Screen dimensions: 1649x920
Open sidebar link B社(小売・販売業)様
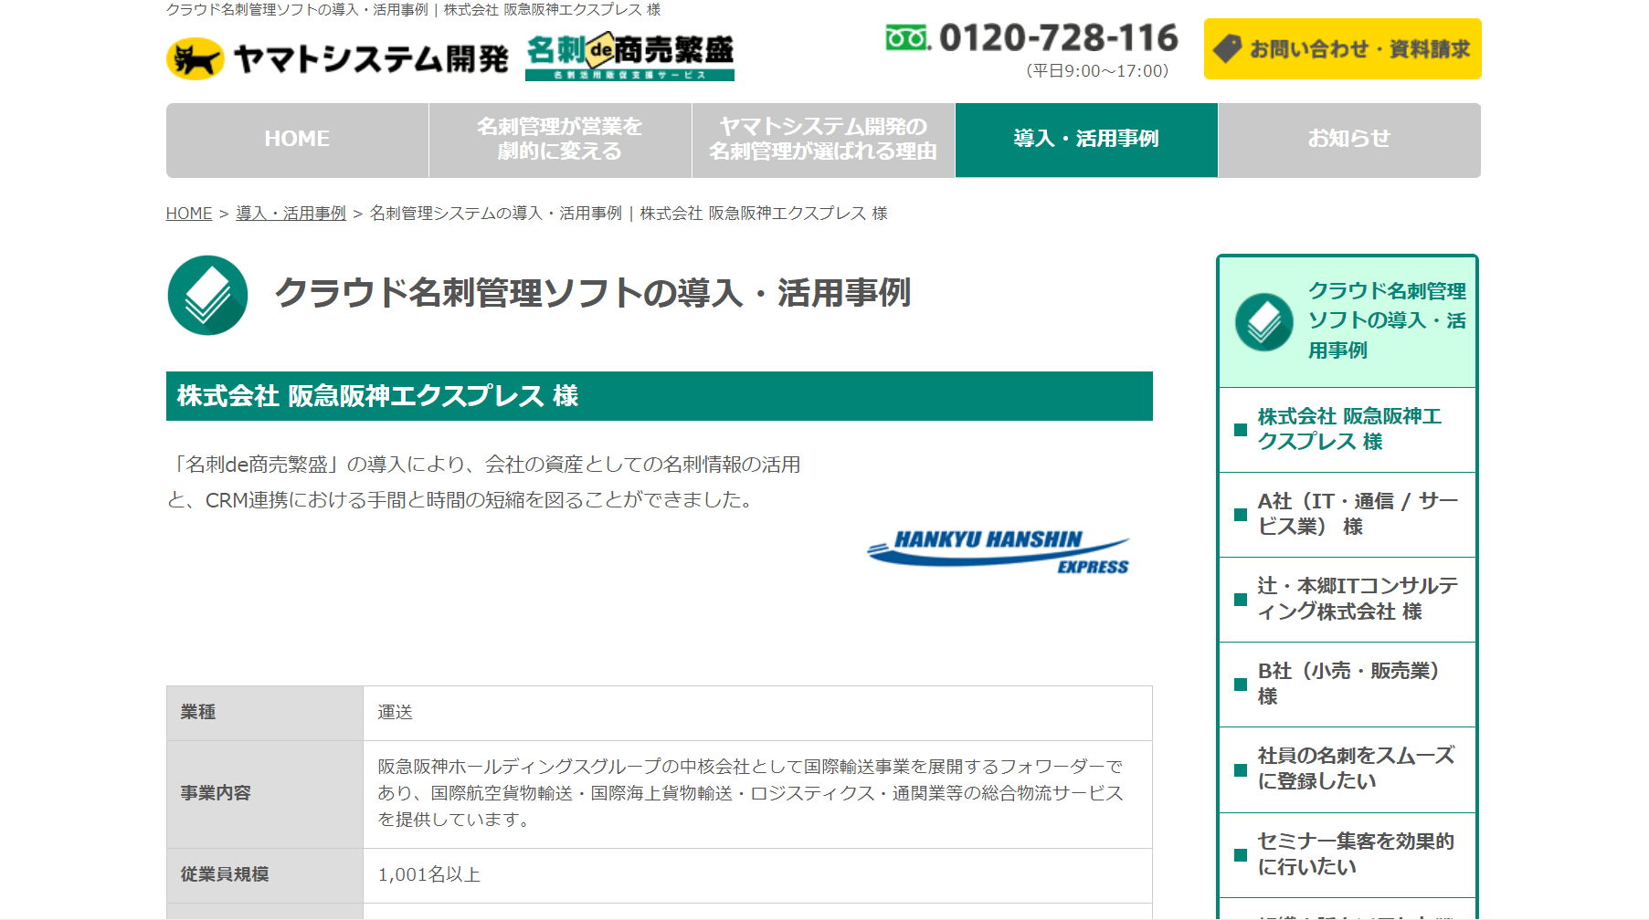pyautogui.click(x=1348, y=685)
